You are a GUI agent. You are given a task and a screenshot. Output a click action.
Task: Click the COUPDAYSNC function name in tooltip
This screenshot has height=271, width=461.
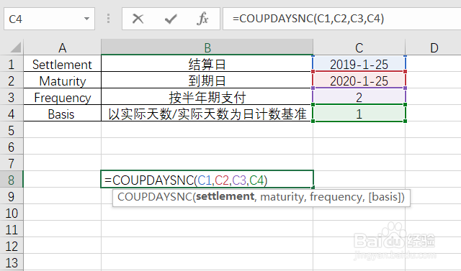155,196
